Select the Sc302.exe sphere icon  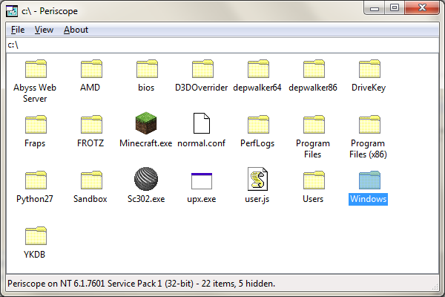coord(146,179)
